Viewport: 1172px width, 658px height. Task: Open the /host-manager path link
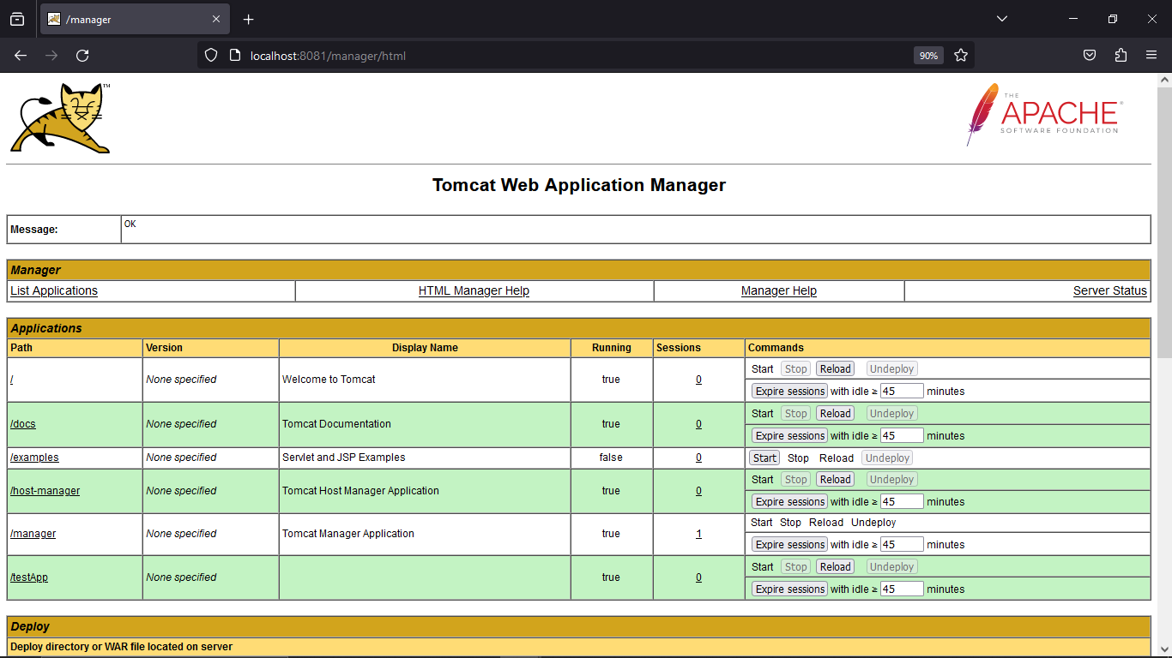(x=45, y=491)
